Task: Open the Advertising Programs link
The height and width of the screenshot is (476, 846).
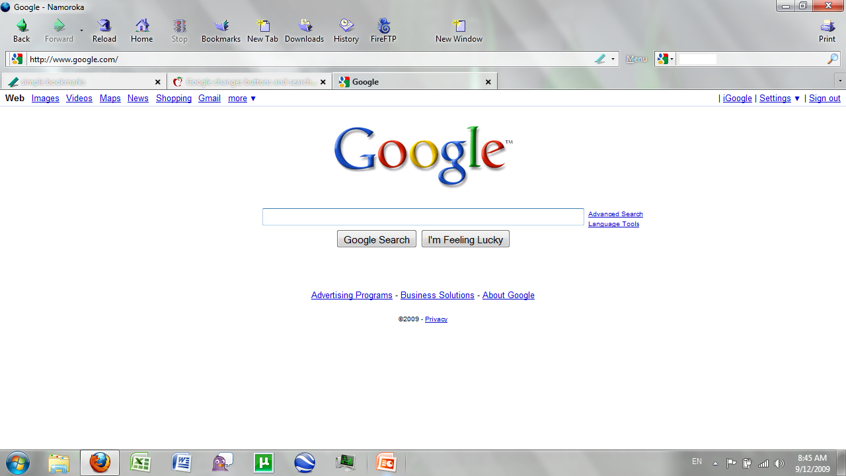Action: pos(352,296)
